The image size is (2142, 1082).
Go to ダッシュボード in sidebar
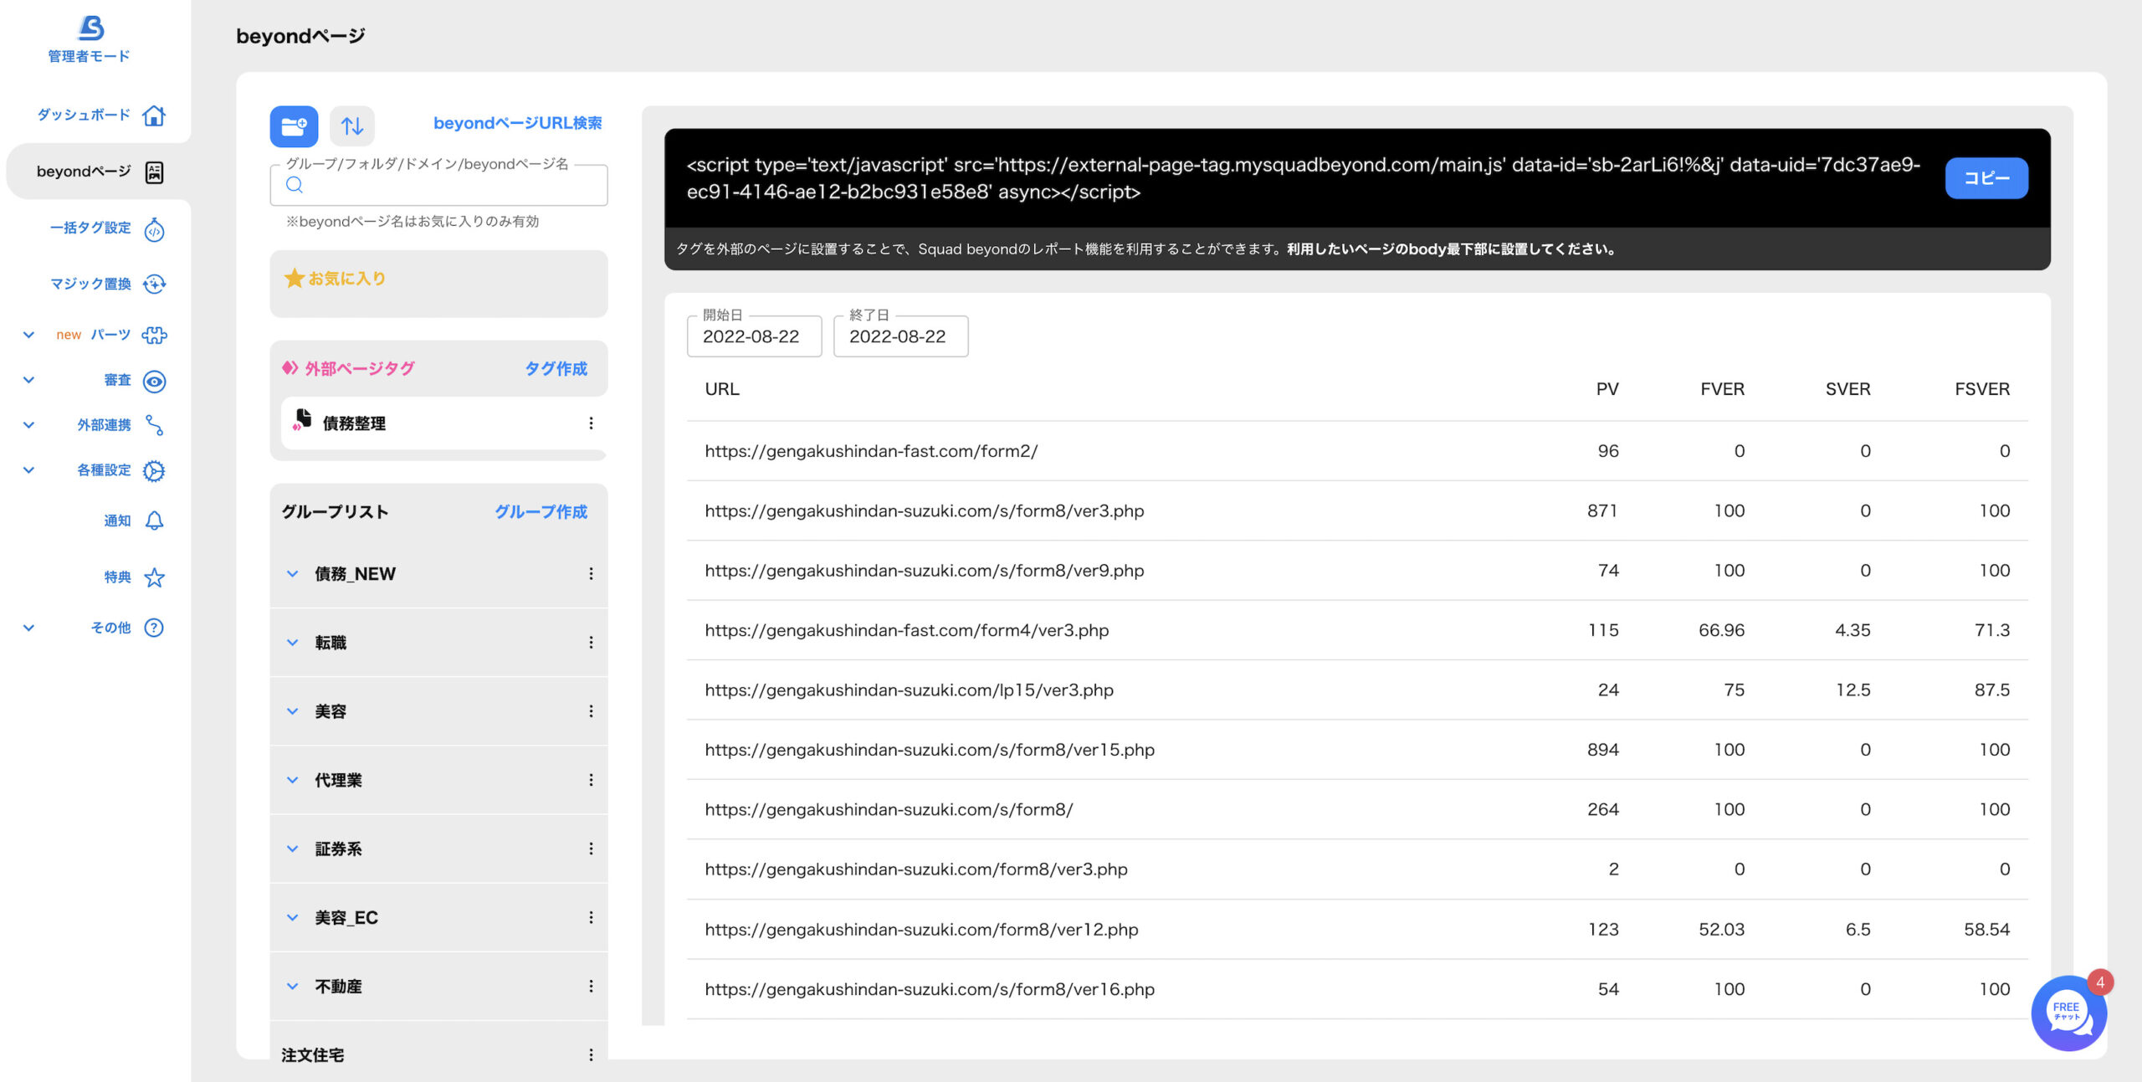pyautogui.click(x=84, y=115)
